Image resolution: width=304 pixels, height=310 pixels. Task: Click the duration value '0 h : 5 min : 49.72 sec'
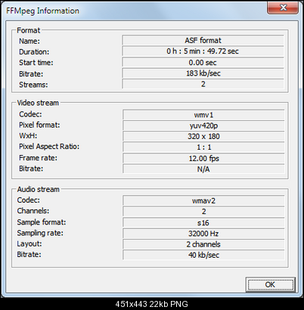tap(203, 51)
